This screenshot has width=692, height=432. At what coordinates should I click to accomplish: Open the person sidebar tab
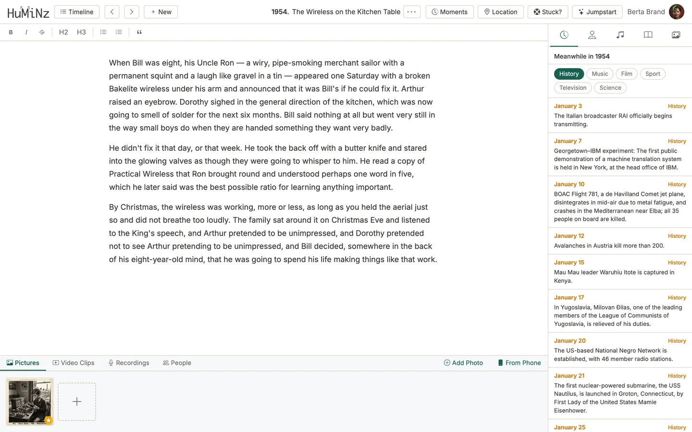pyautogui.click(x=592, y=35)
